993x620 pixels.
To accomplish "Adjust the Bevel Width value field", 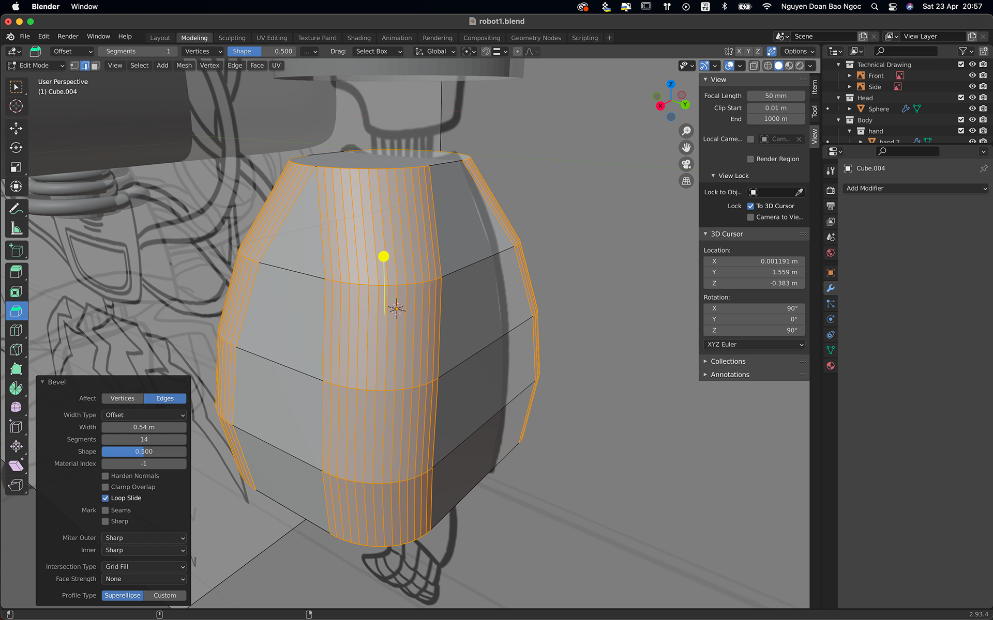I will (x=144, y=428).
